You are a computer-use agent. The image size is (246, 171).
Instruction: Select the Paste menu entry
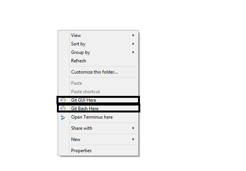(x=76, y=83)
